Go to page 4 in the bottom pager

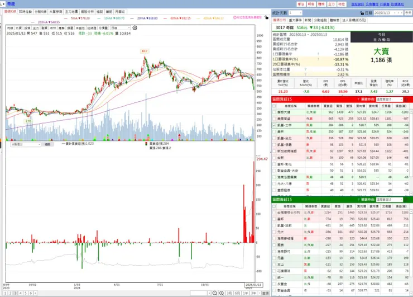coord(21,293)
